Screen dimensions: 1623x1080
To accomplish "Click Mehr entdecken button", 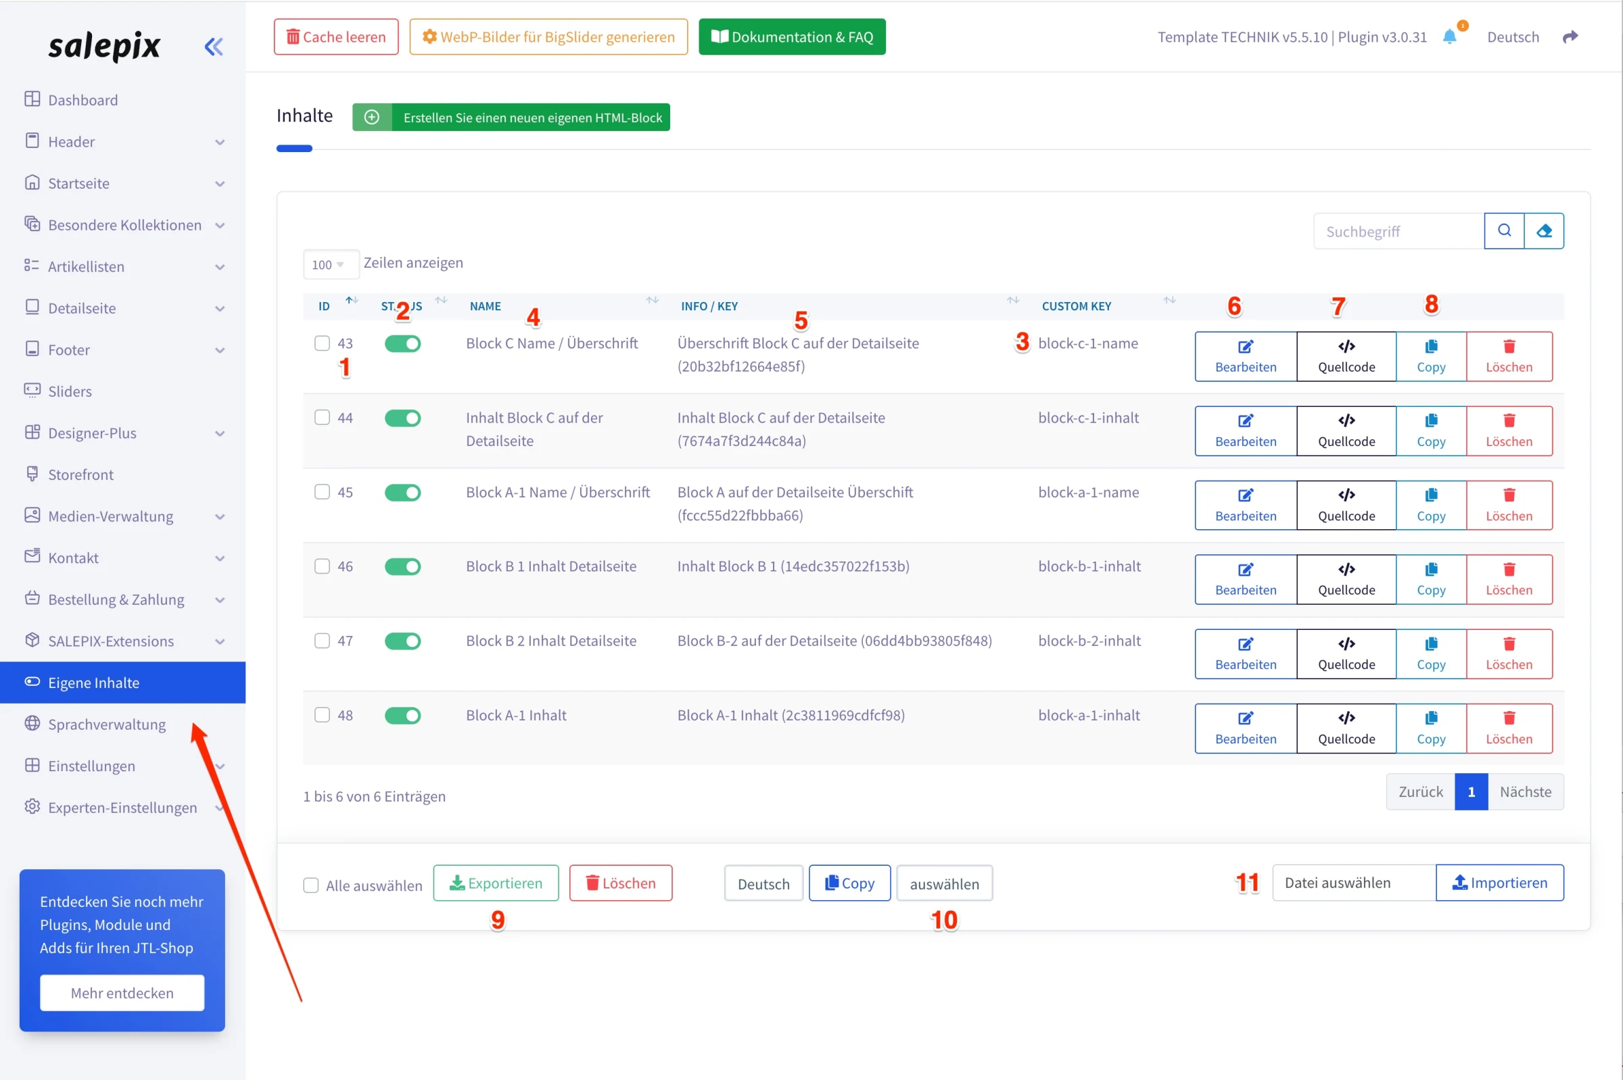I will 122,993.
